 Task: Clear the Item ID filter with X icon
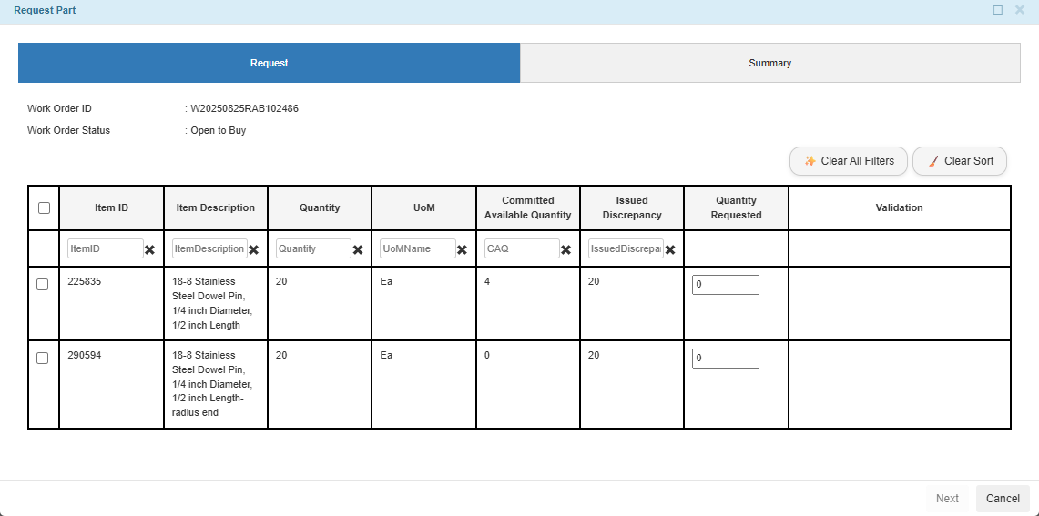click(149, 249)
